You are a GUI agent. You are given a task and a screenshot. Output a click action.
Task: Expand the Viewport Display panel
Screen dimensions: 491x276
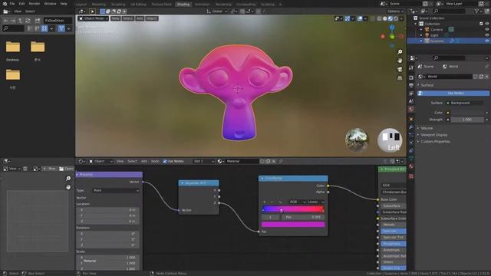433,135
